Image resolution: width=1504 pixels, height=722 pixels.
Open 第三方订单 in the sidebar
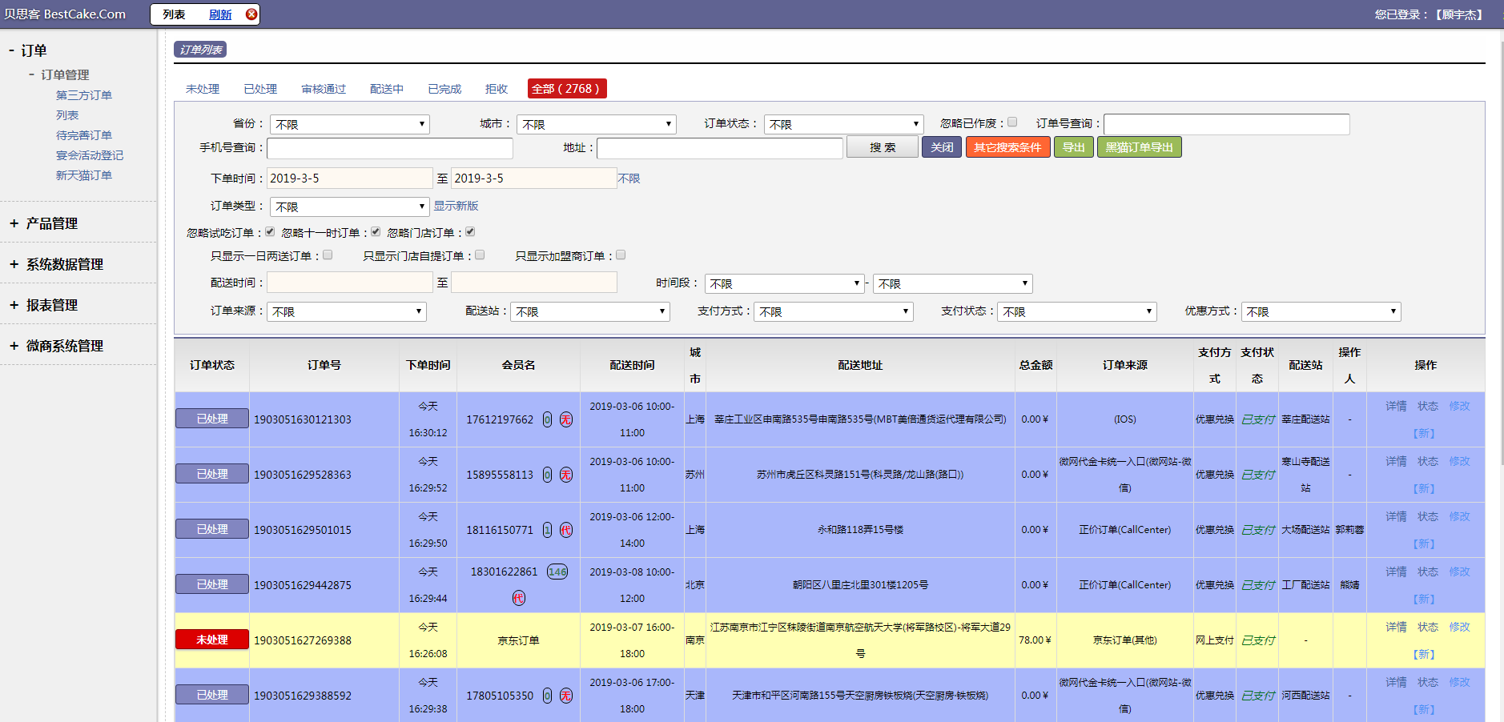(84, 95)
